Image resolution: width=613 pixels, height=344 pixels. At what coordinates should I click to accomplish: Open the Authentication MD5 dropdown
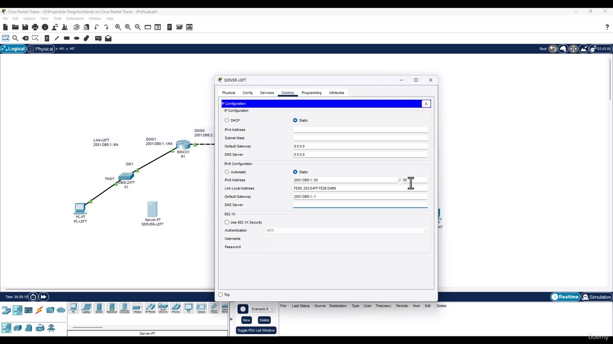click(x=346, y=230)
